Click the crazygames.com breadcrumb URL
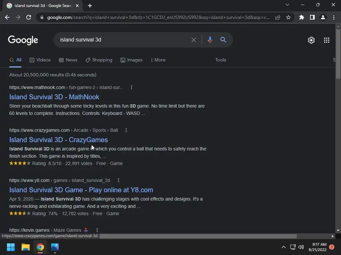 [x=64, y=130]
